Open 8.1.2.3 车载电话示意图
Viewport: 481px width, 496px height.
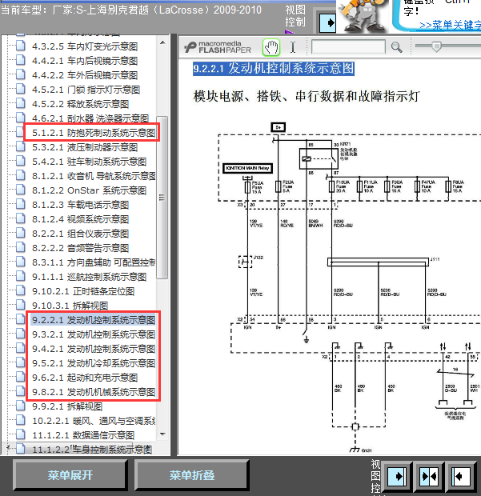(x=80, y=205)
